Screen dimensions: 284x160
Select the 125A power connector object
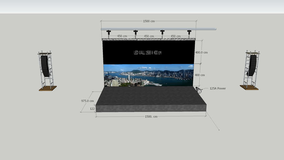(198, 91)
